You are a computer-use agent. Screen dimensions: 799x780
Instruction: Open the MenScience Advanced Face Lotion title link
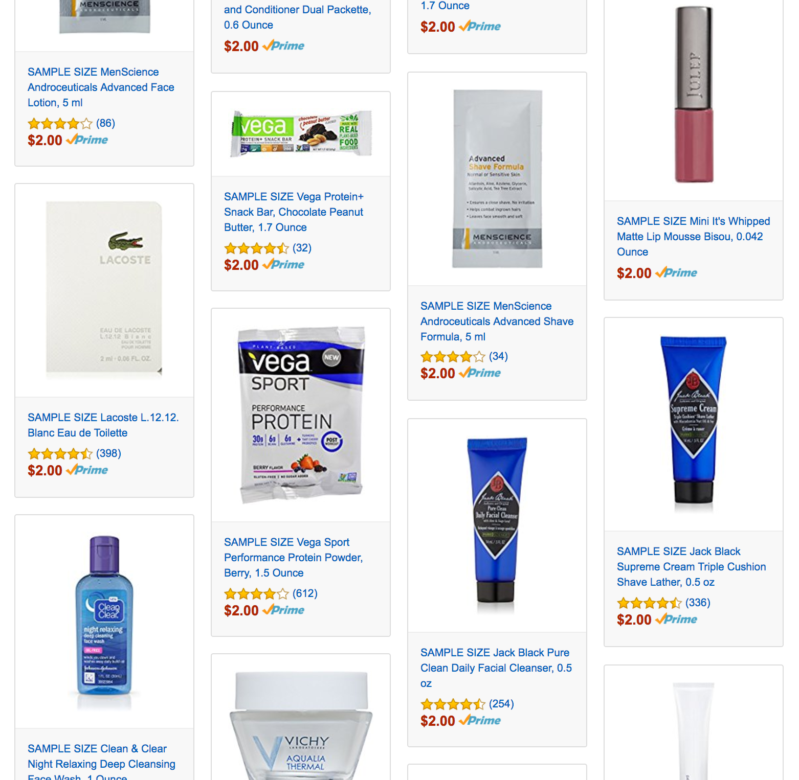(101, 87)
